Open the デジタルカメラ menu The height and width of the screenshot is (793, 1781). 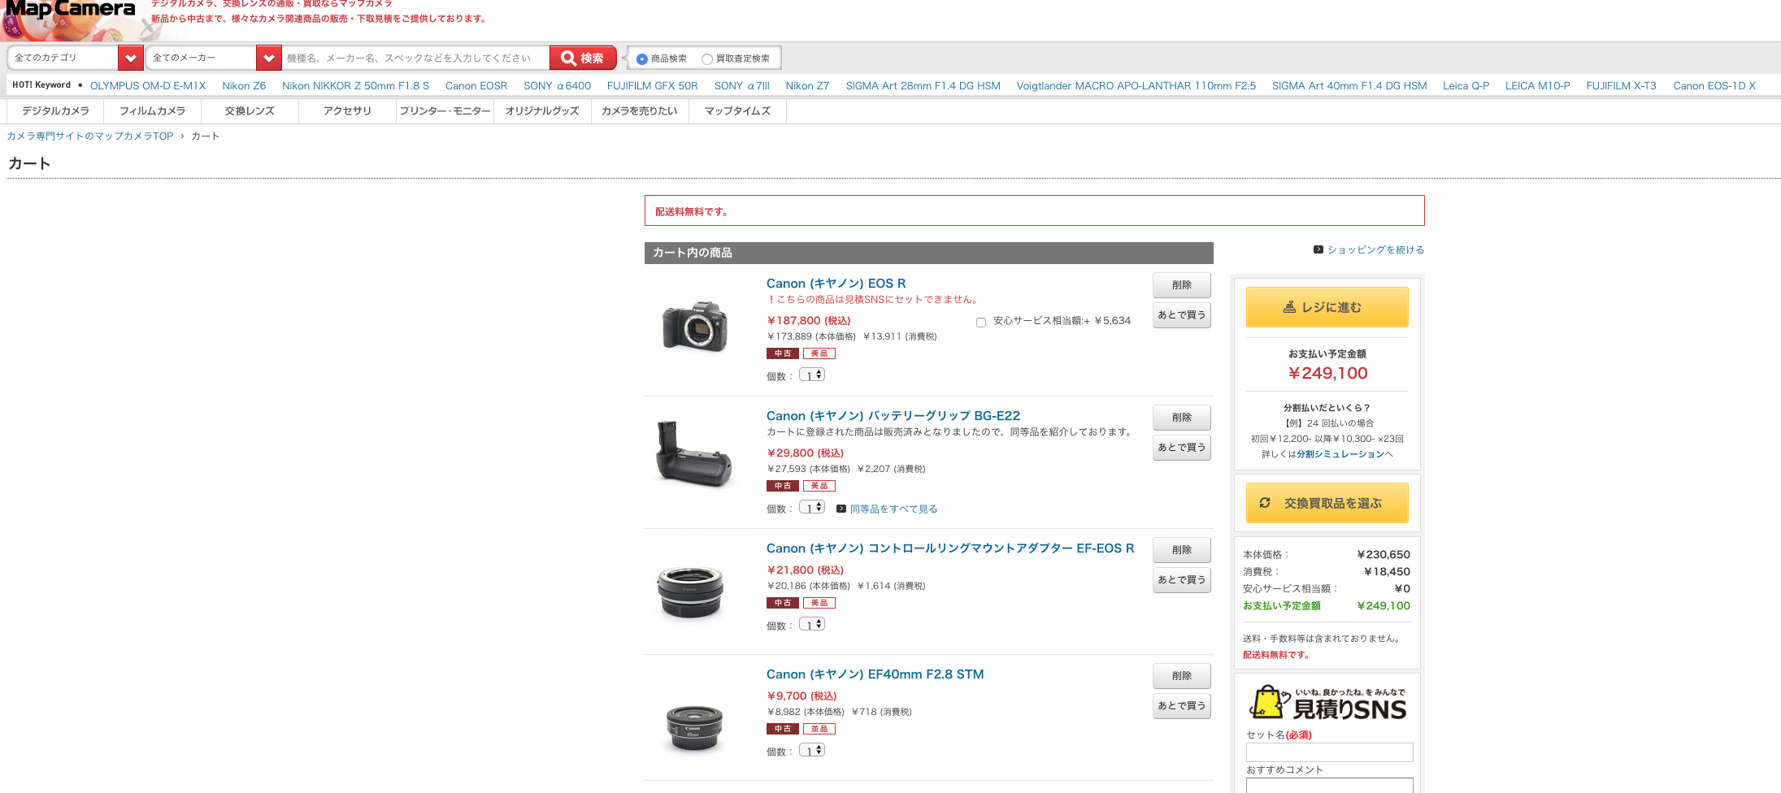tap(55, 111)
